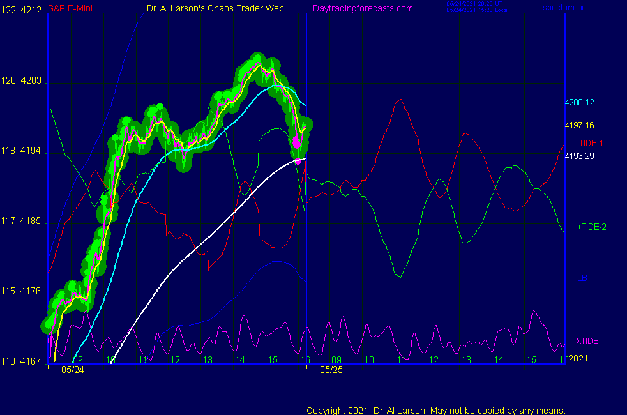Click the "Dr. Al Larson's Chaos Trader Web" heading

point(215,8)
